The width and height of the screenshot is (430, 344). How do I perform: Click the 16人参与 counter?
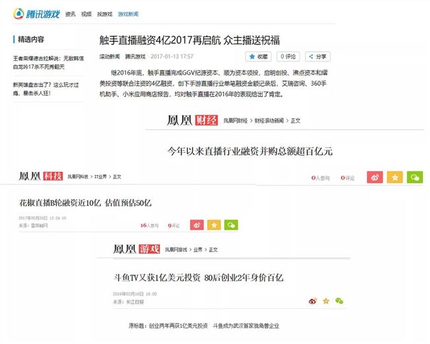pyautogui.click(x=150, y=226)
